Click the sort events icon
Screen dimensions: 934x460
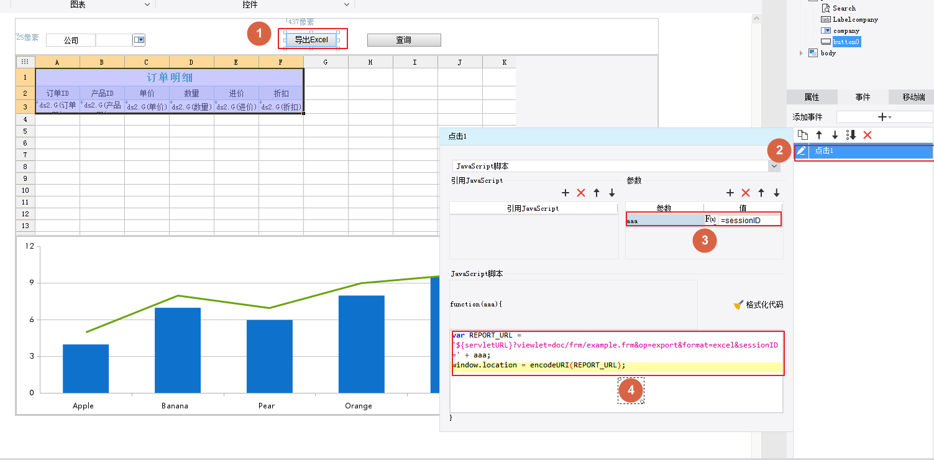click(x=851, y=135)
